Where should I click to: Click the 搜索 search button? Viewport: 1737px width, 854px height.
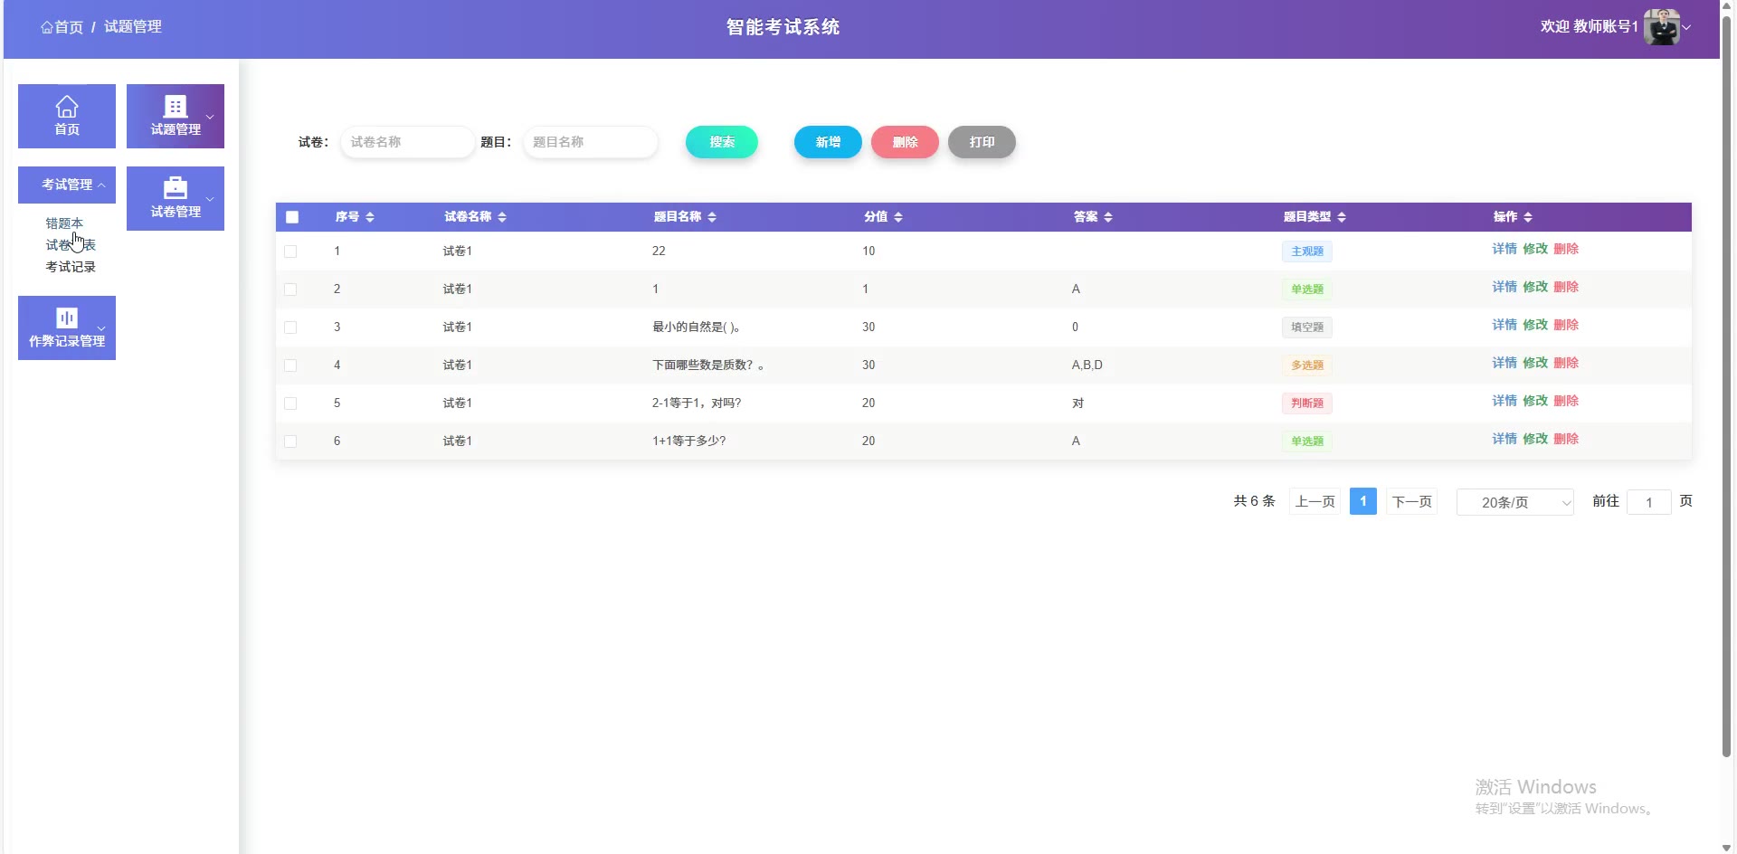tap(721, 142)
